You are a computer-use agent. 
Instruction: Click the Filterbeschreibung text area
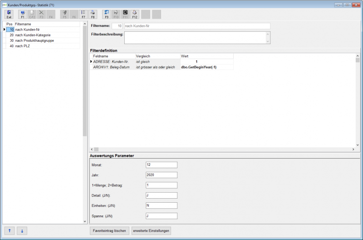196,38
